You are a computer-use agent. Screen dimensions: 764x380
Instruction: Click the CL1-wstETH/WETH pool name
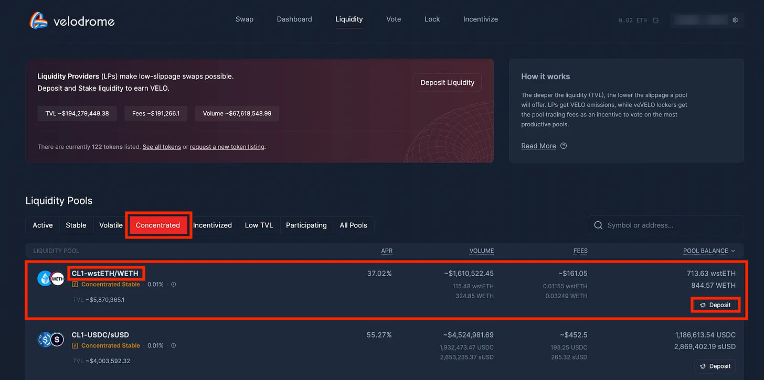105,274
